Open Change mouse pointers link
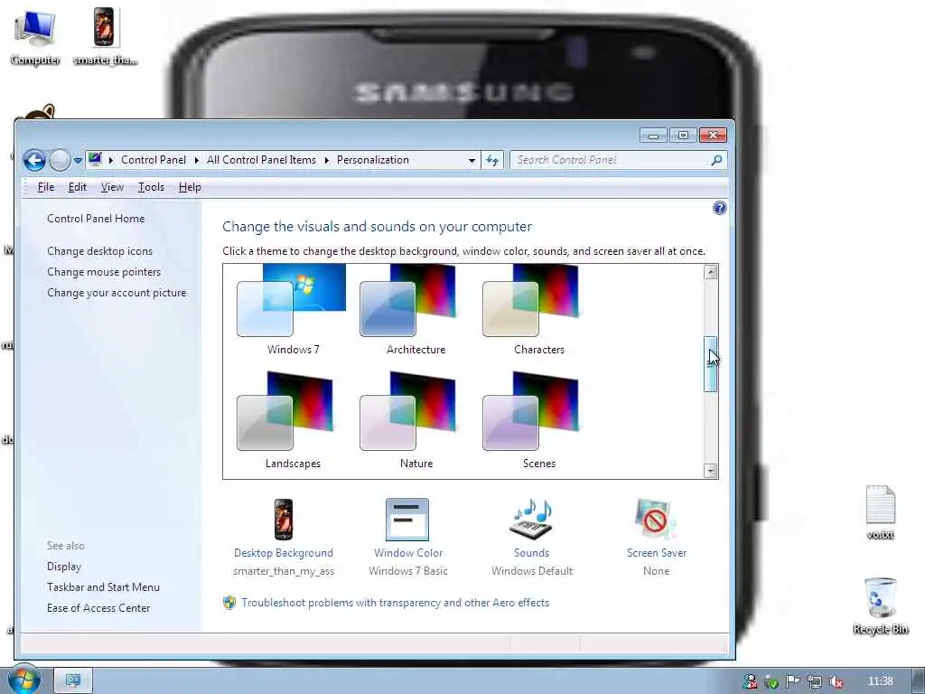This screenshot has width=925, height=694. coord(104,272)
